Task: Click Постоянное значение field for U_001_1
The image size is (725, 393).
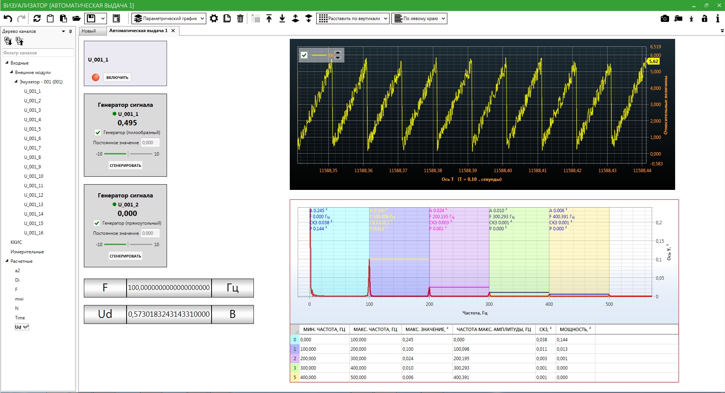Action: (150, 143)
